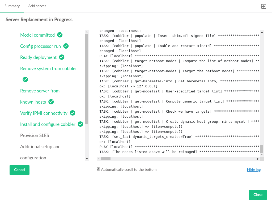Click the Hide log link

point(254,170)
